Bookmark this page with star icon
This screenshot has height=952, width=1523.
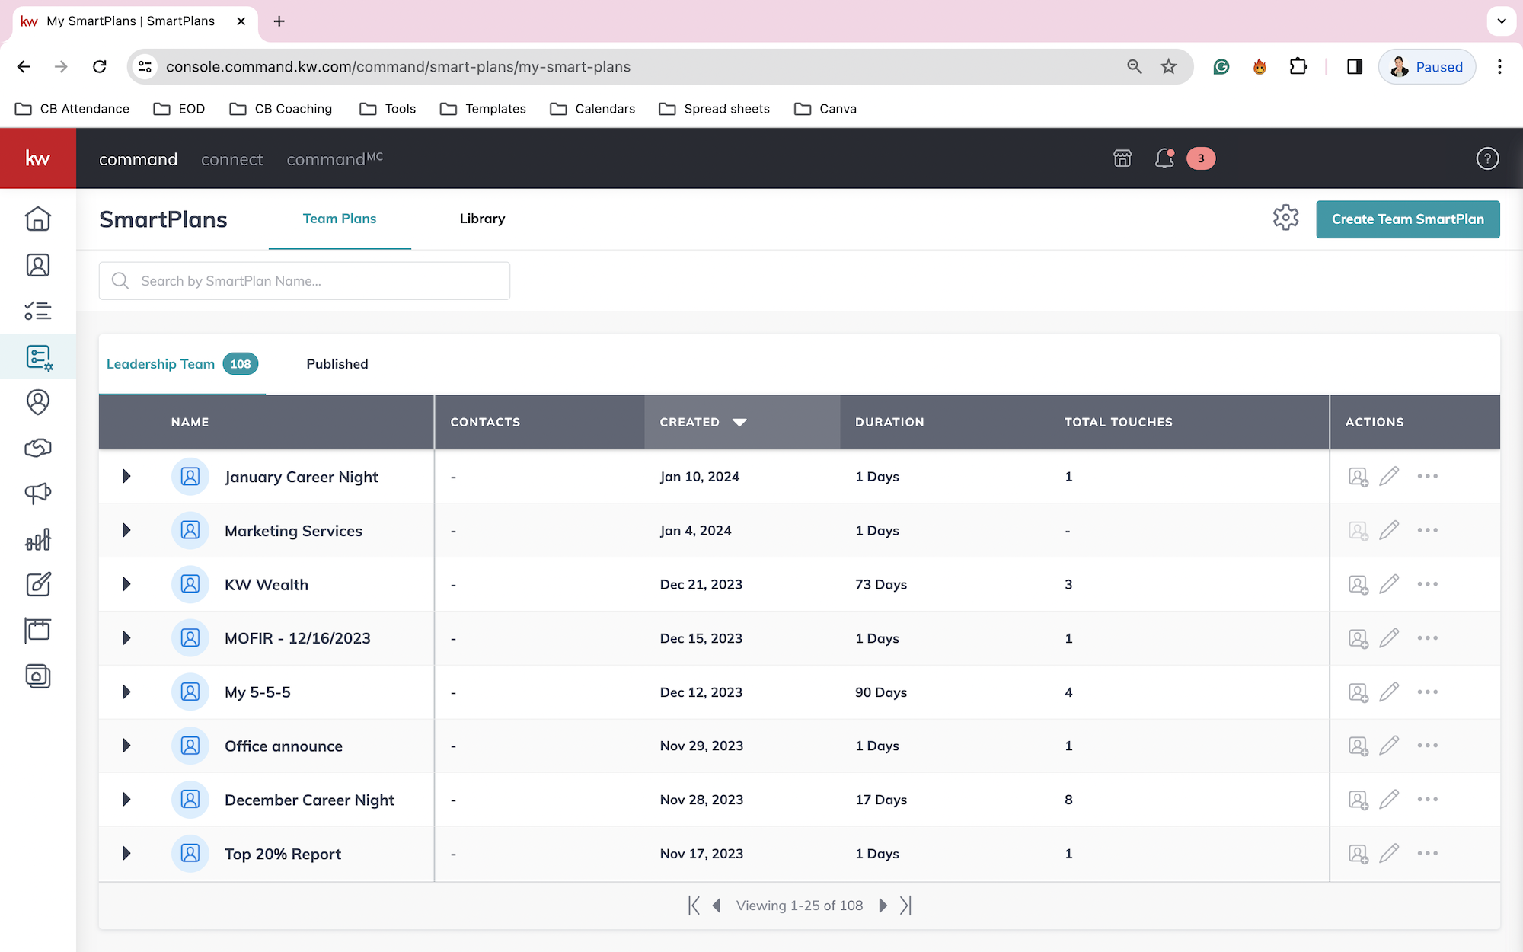click(x=1169, y=67)
